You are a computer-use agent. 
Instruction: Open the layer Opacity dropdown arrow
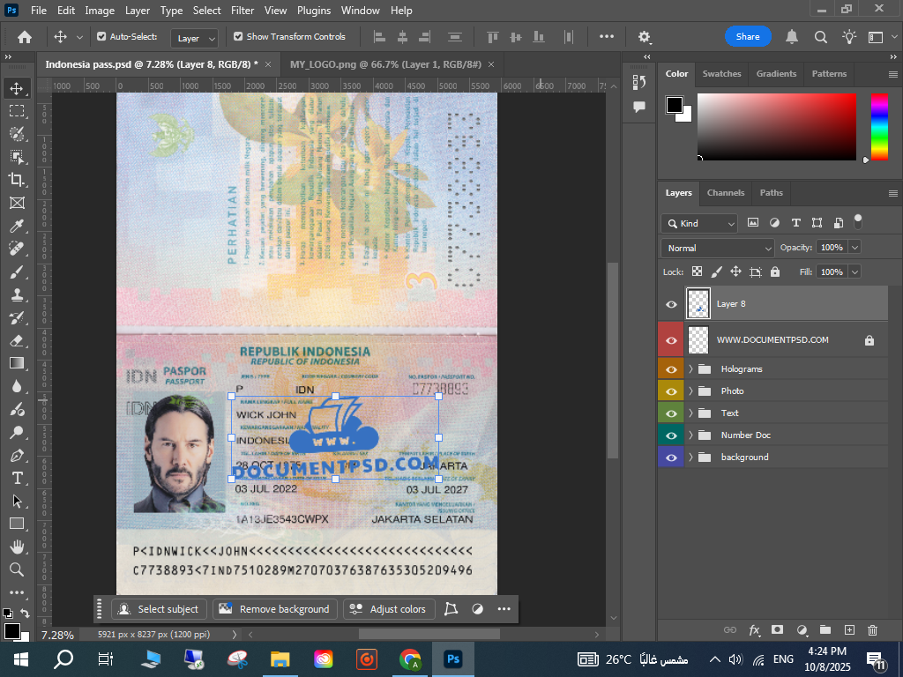(854, 248)
